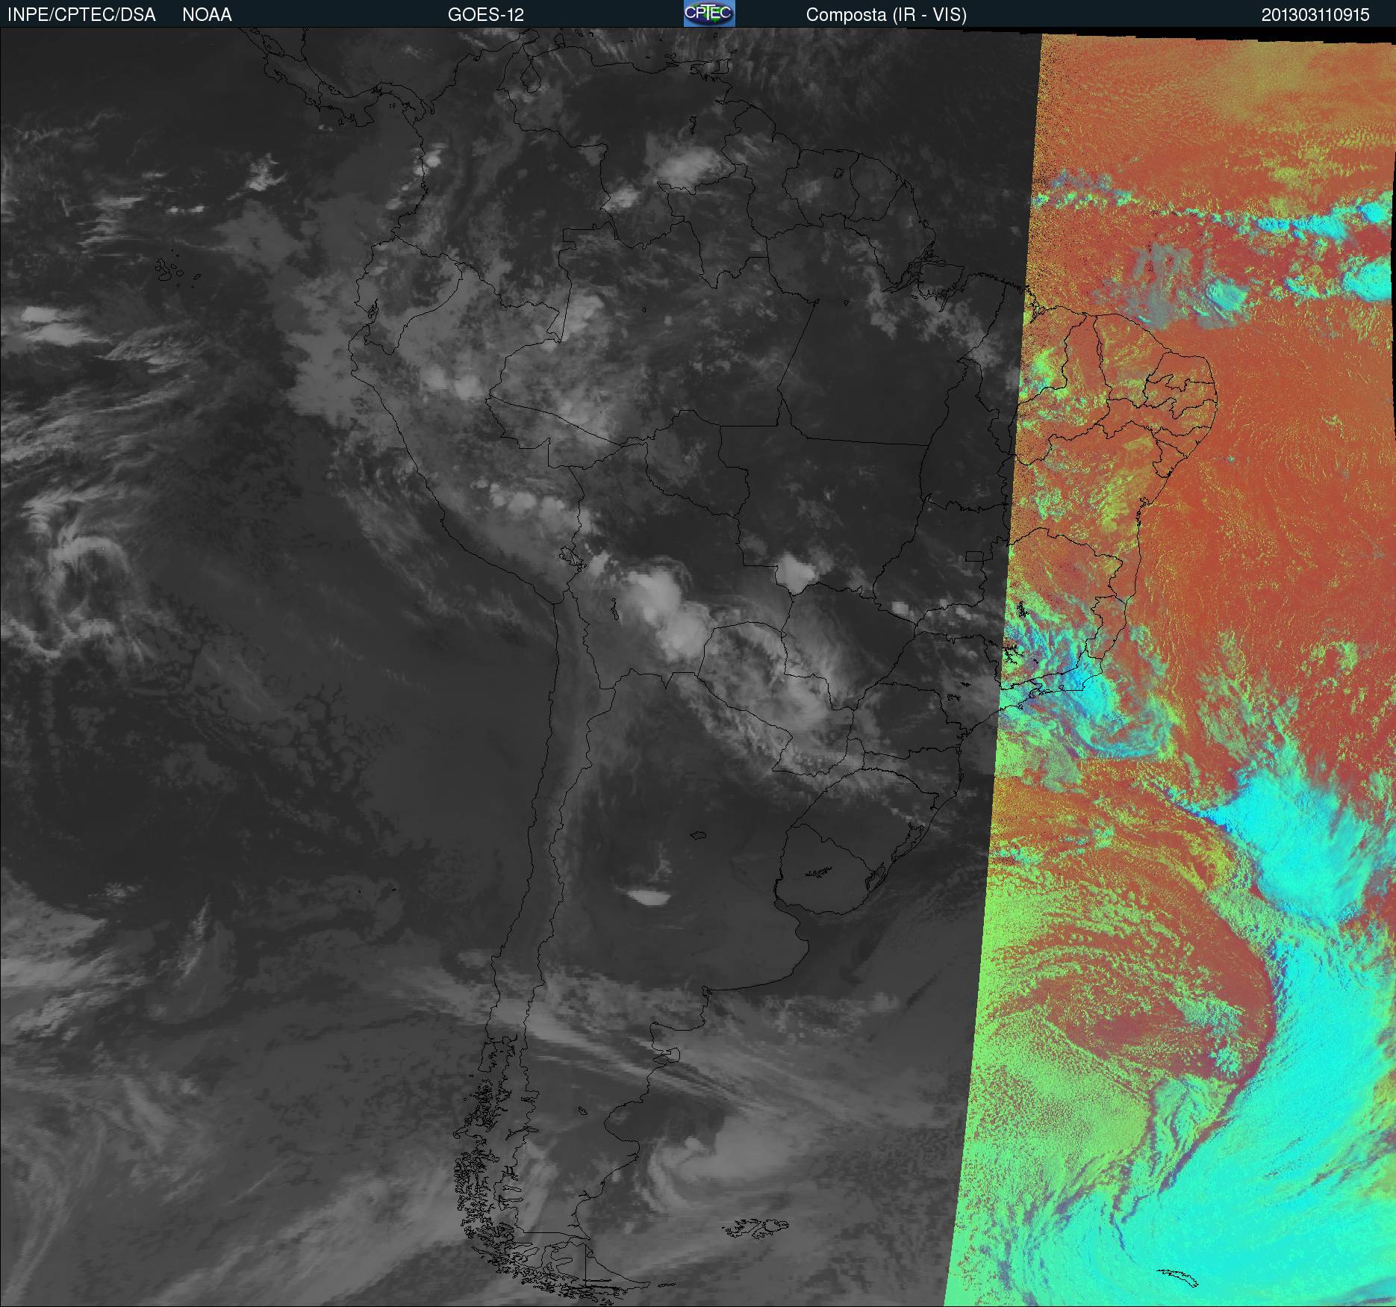Click the NOAA label in the header
The height and width of the screenshot is (1307, 1396).
207,15
